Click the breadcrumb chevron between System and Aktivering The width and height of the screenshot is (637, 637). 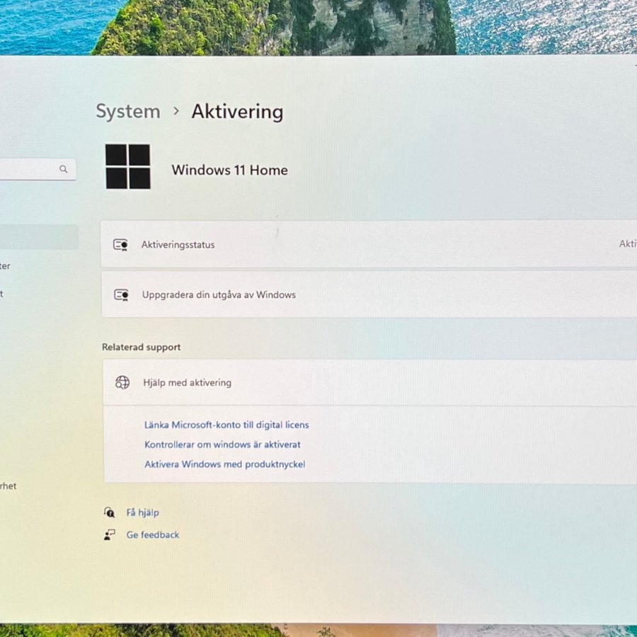176,111
